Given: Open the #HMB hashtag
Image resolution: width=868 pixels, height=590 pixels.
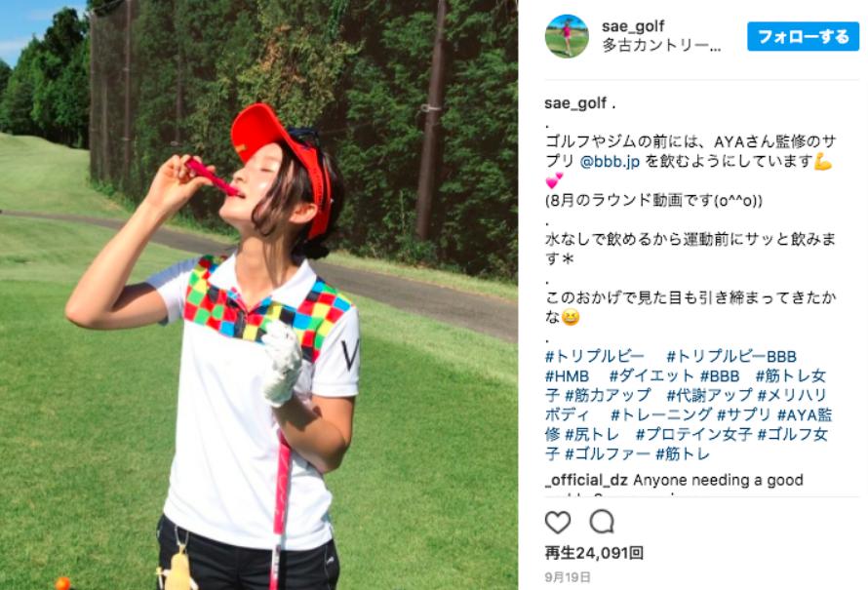Looking at the screenshot, I should click(567, 376).
